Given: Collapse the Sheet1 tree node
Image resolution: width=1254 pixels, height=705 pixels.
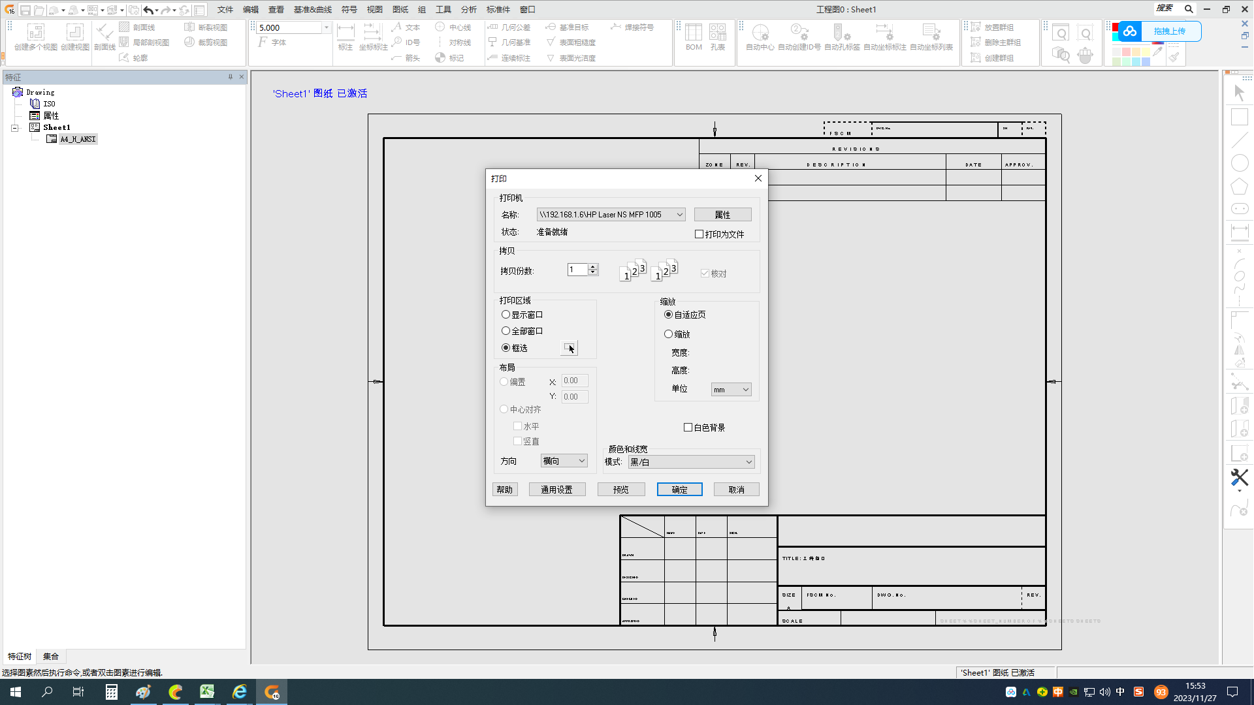Looking at the screenshot, I should click(15, 128).
